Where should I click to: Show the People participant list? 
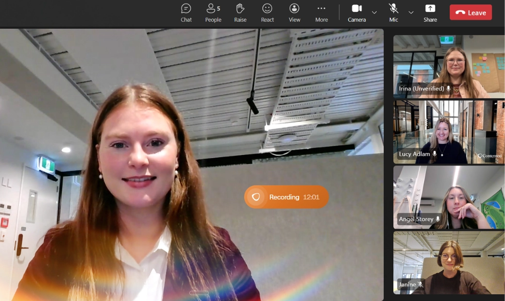(213, 13)
